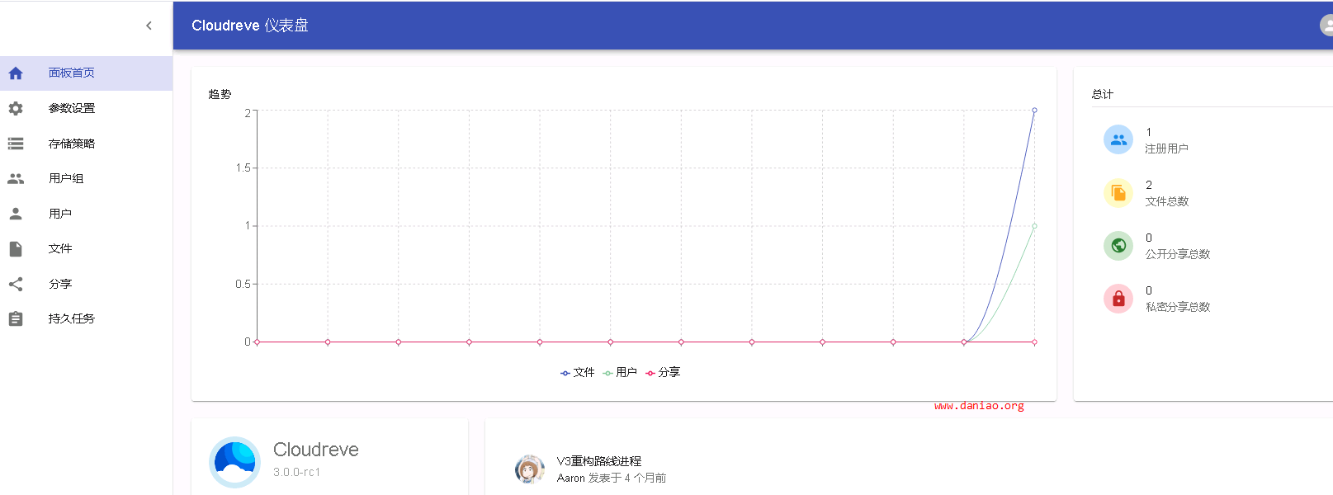Image resolution: width=1333 pixels, height=495 pixels.
Task: Click the storage list icon for 存储策略
Action: pyautogui.click(x=16, y=144)
